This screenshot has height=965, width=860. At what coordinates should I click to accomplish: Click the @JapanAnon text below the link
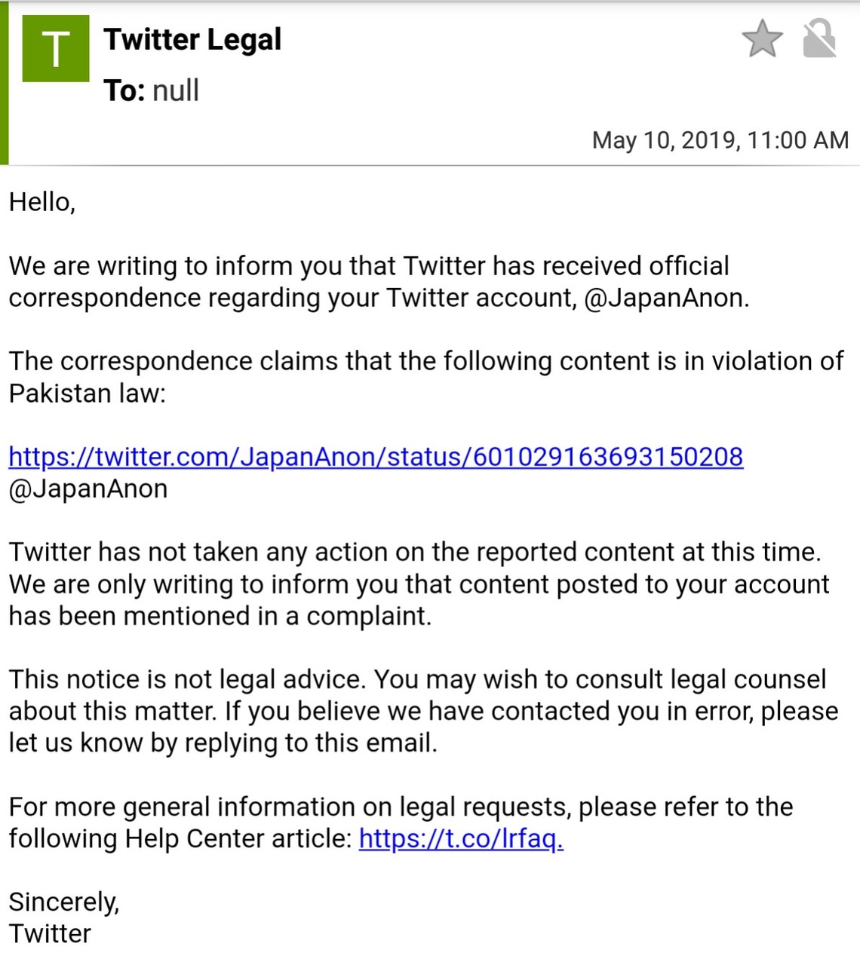[88, 489]
